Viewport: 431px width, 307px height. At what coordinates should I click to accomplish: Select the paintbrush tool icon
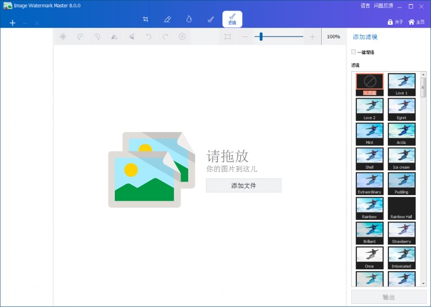click(x=211, y=19)
